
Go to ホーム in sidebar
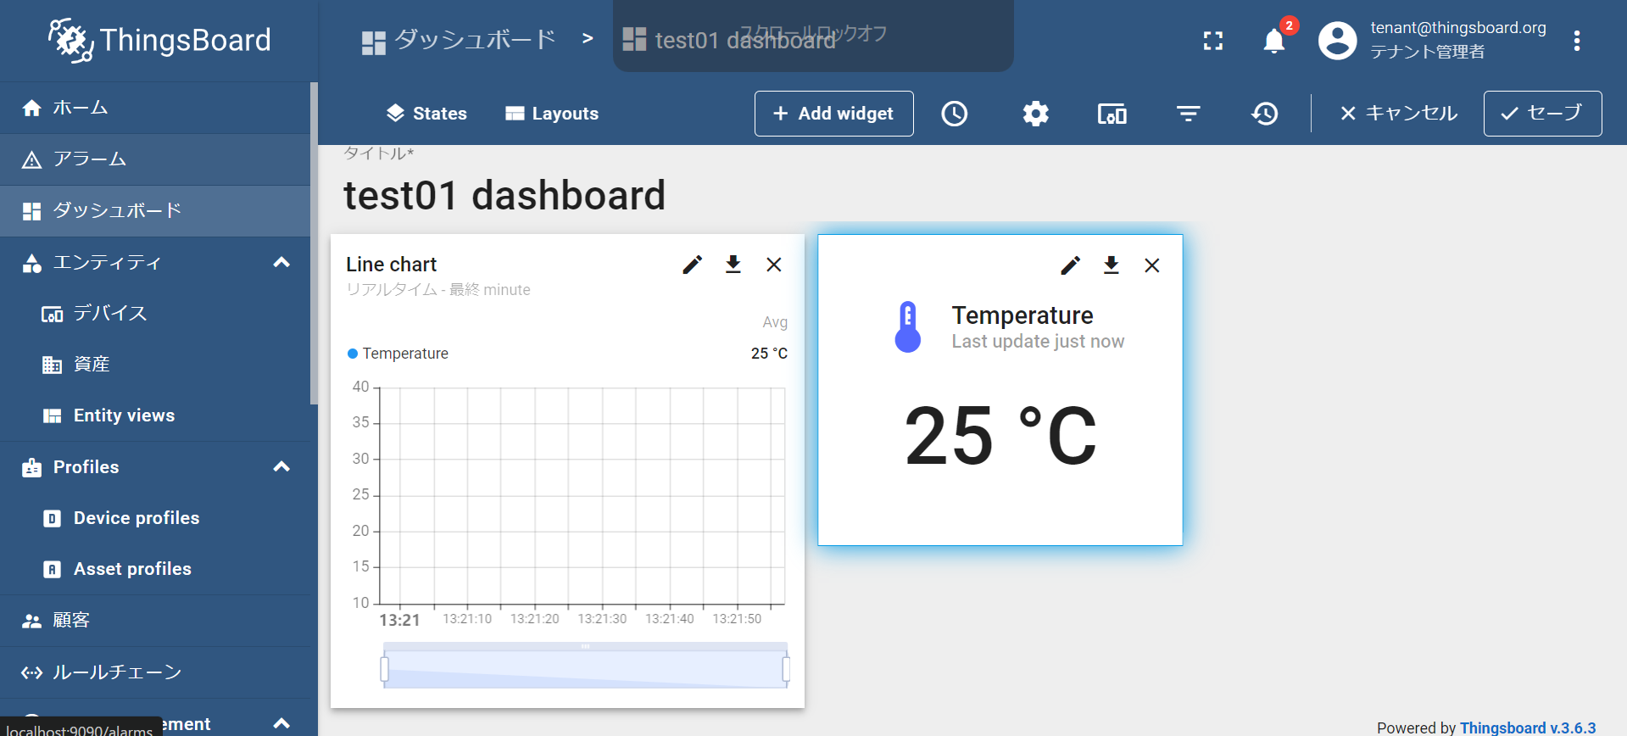(155, 108)
